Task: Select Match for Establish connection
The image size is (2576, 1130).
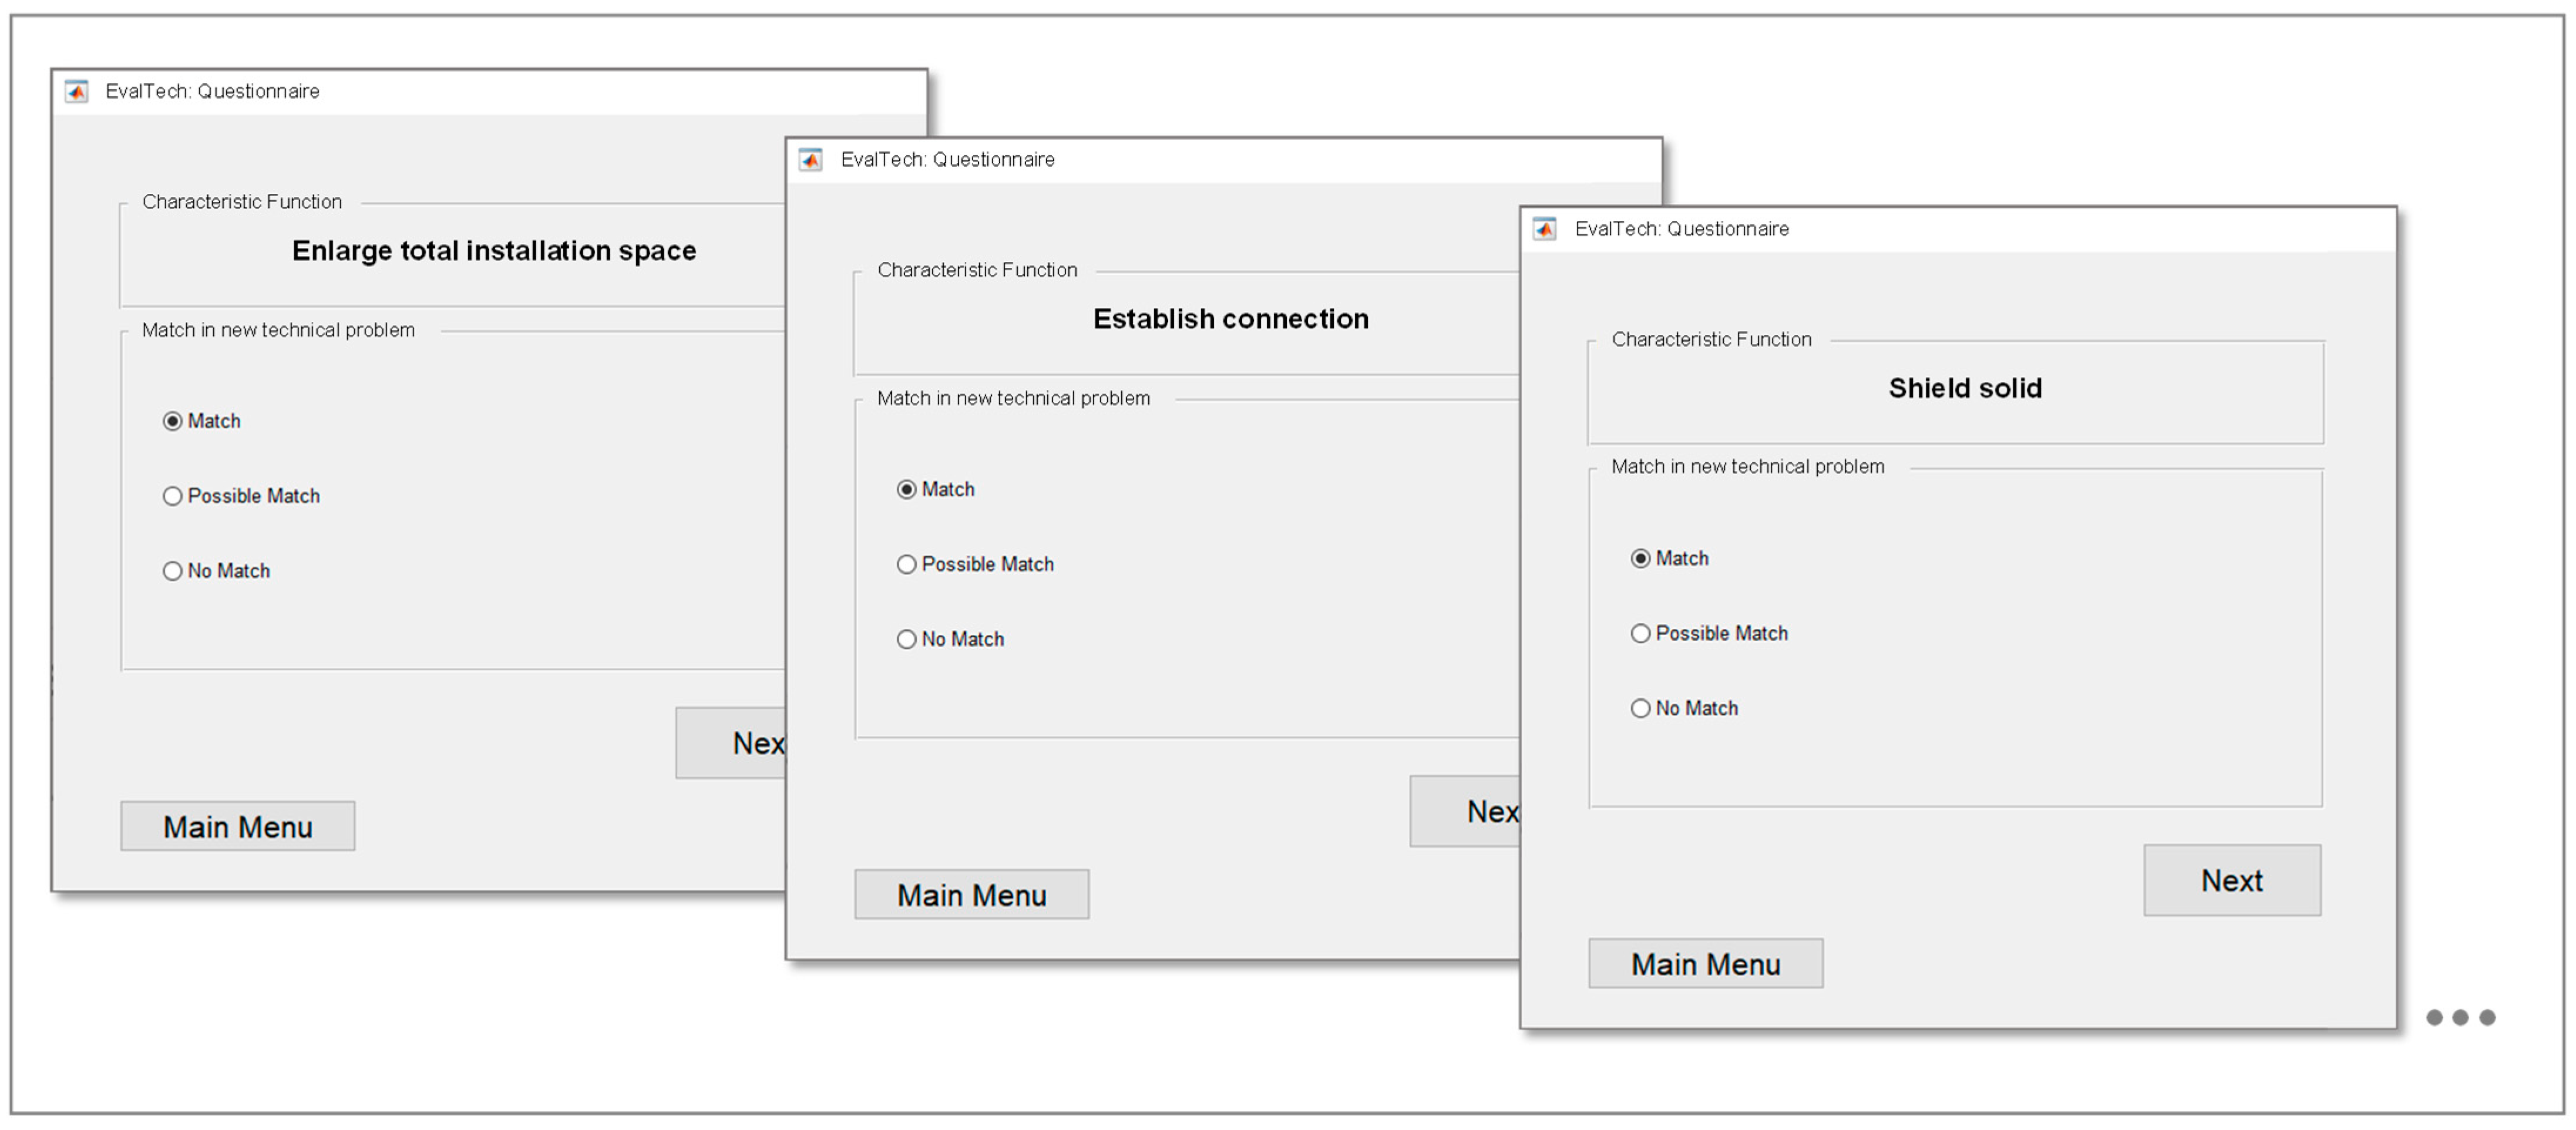Action: [x=907, y=489]
